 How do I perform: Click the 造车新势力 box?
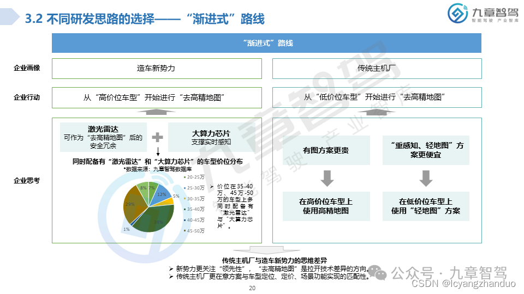point(157,69)
